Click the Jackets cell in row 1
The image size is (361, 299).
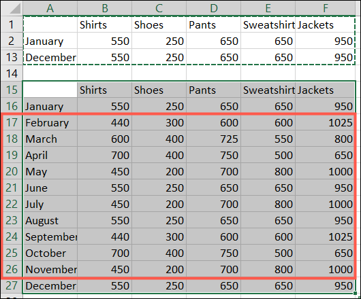[x=325, y=24]
